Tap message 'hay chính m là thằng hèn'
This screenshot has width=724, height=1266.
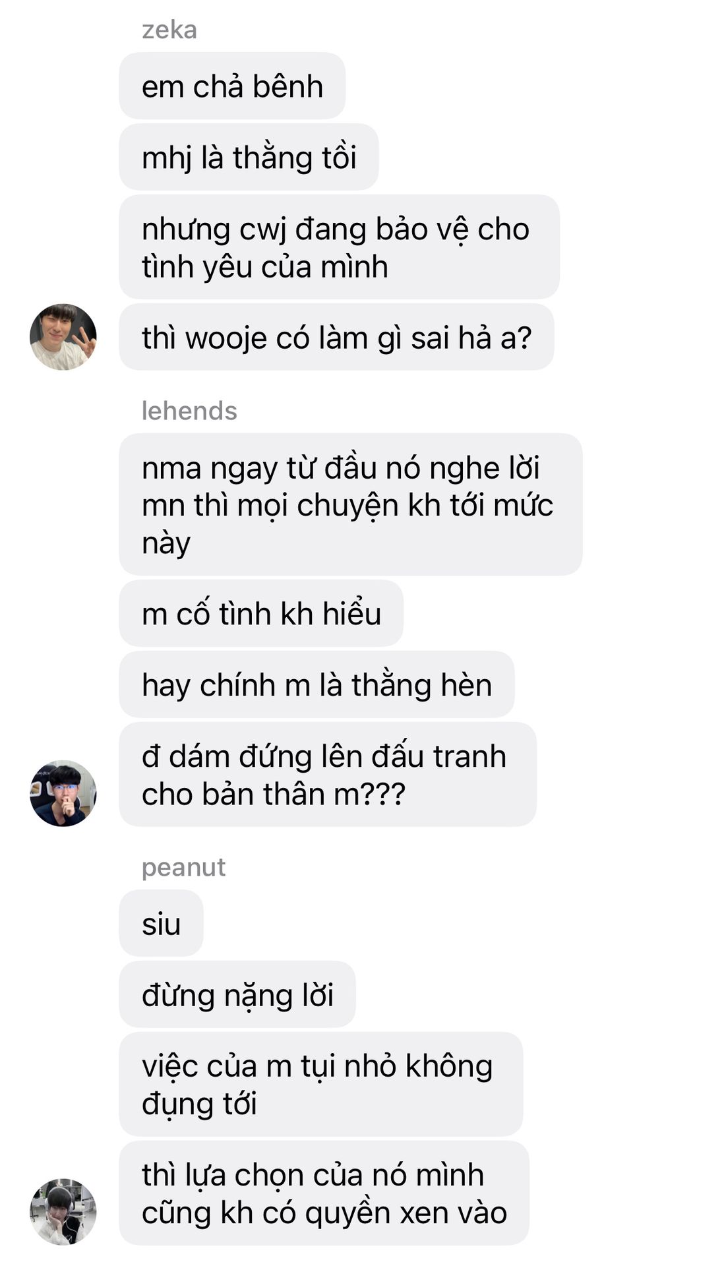(x=317, y=685)
